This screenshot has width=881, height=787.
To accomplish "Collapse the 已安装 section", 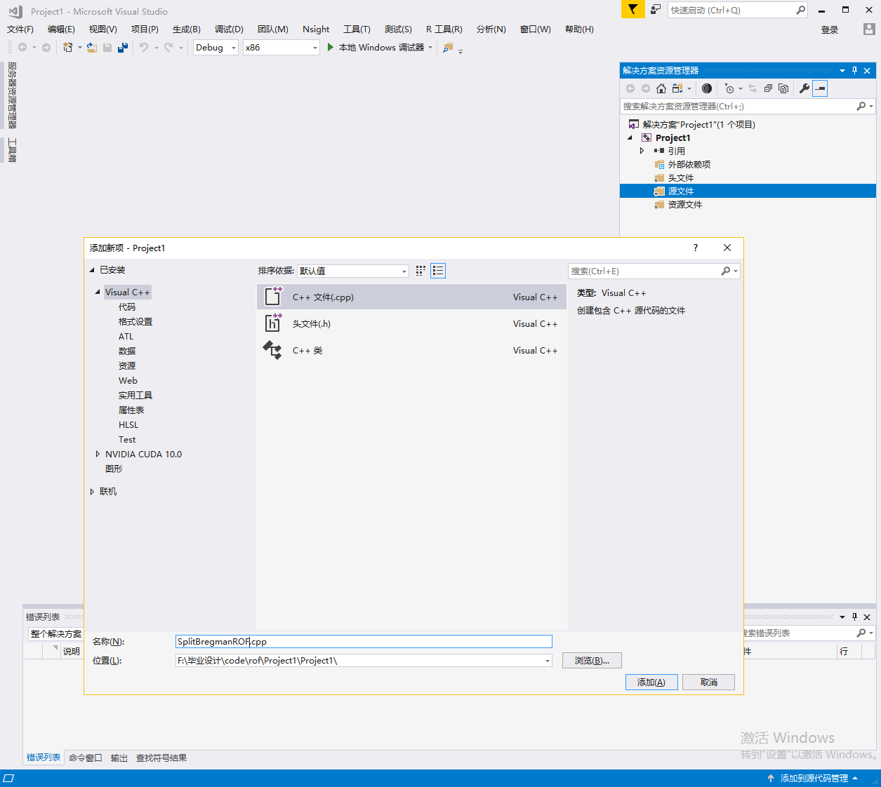I will click(x=92, y=270).
